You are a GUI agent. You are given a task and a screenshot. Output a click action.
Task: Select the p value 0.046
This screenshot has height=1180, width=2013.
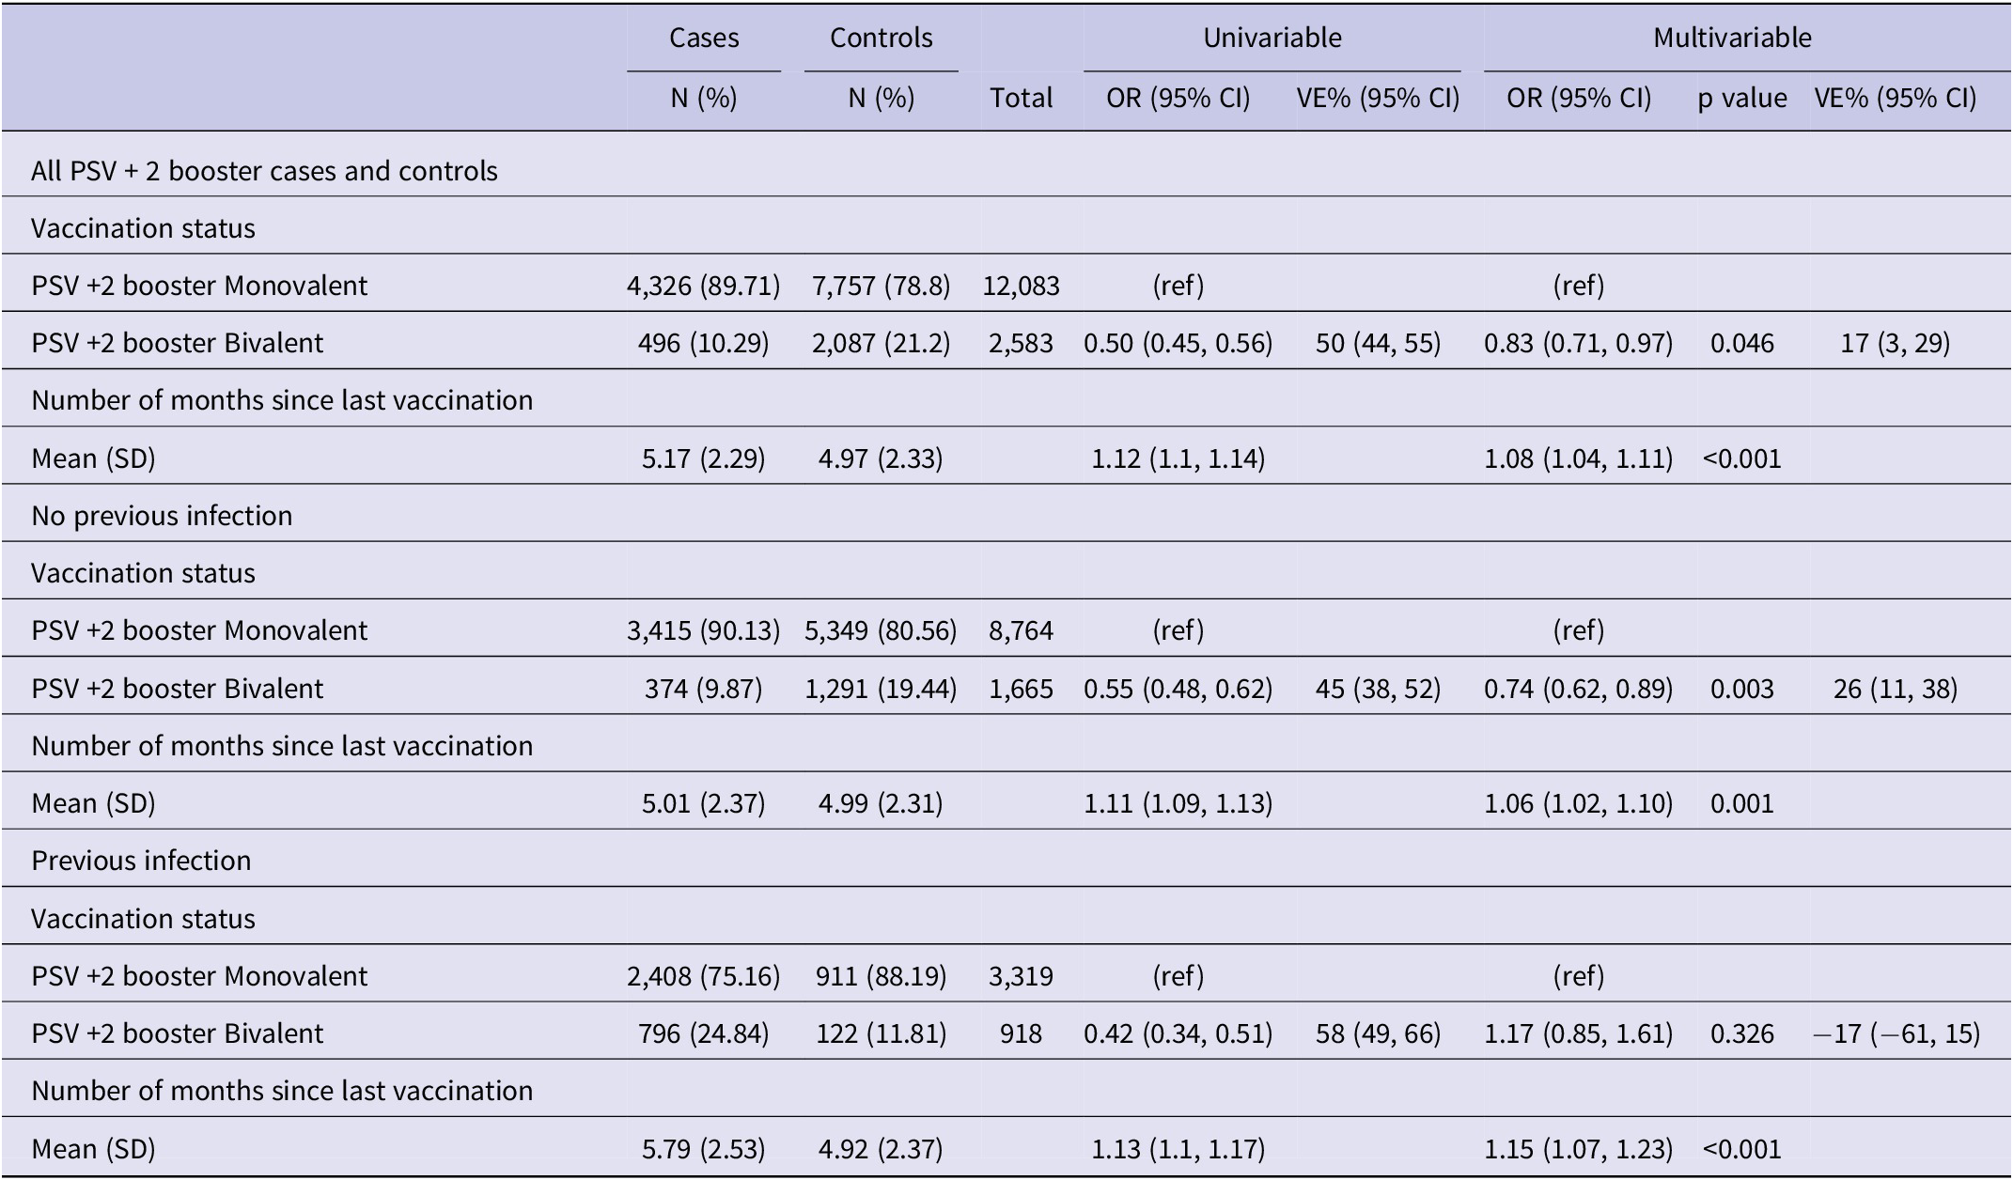[1741, 343]
